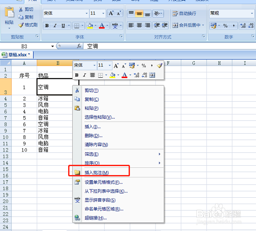Toggle Italic in the ribbon font group
The image size is (256, 231).
(55, 26)
